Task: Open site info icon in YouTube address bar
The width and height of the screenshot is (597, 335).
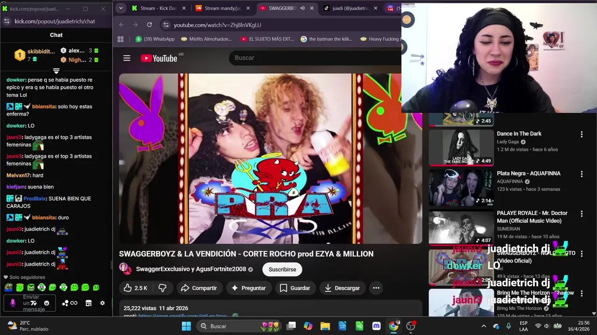Action: (x=166, y=25)
